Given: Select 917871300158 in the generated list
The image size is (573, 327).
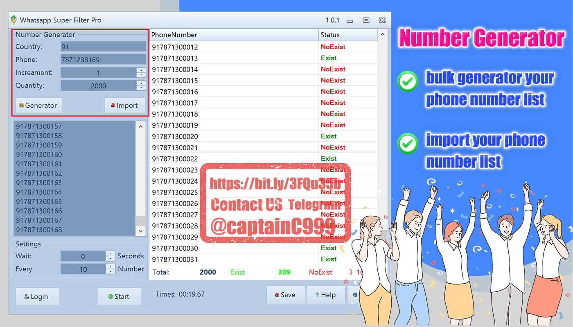Looking at the screenshot, I should 39,136.
